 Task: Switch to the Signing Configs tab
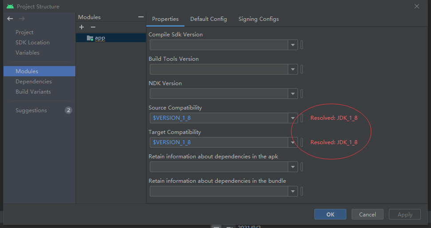point(259,19)
